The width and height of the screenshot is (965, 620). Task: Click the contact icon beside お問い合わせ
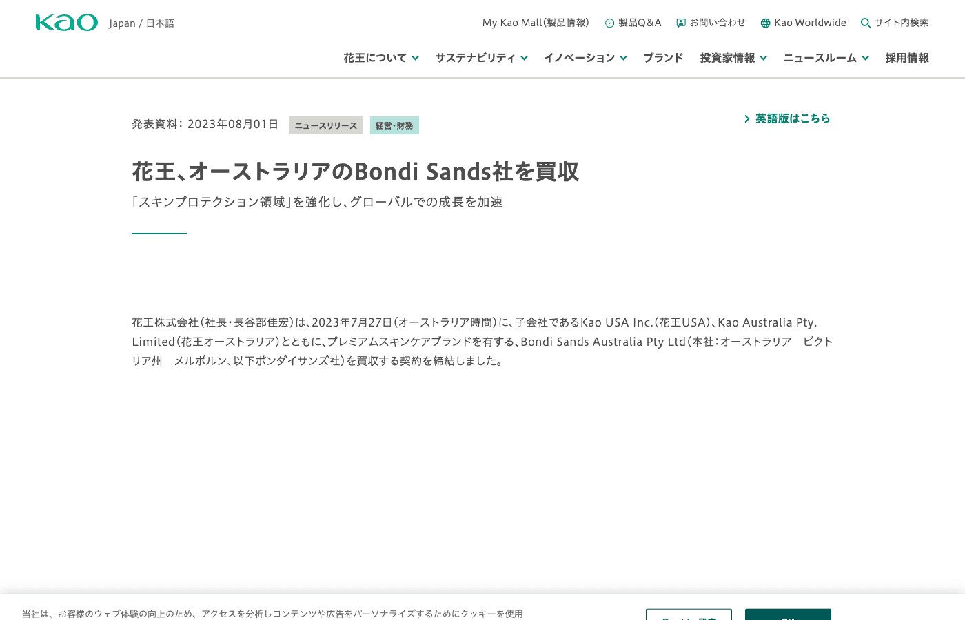pos(681,23)
